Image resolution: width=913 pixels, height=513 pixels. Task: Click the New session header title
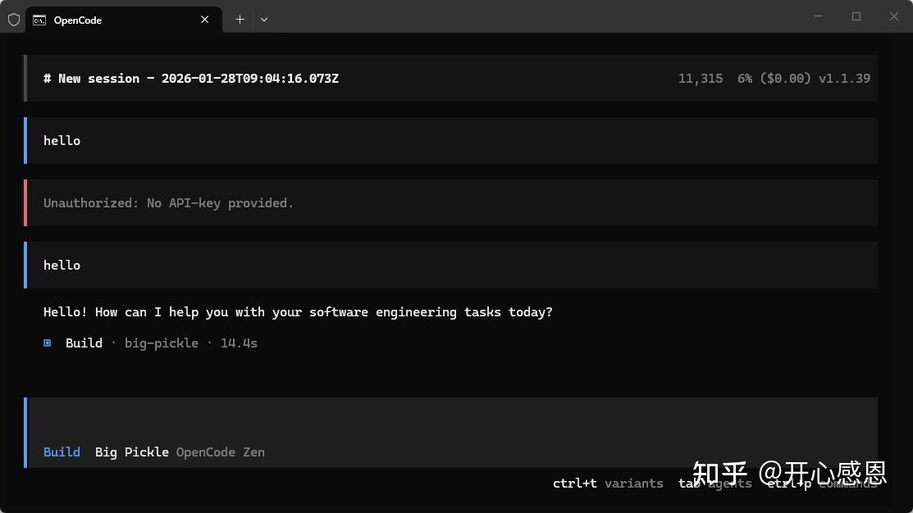(x=191, y=78)
